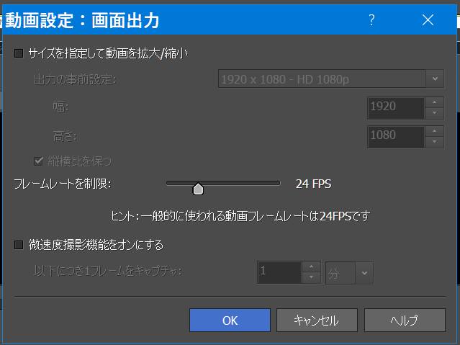This screenshot has width=460, height=345.
Task: Increase 高さ value with up arrow
Action: coord(434,132)
